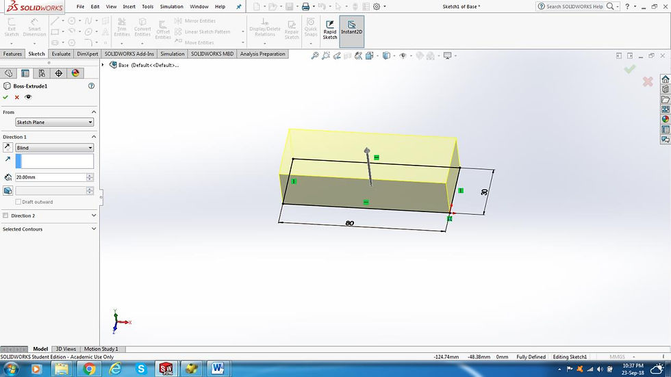Open Google Chrome from the taskbar

pyautogui.click(x=89, y=369)
